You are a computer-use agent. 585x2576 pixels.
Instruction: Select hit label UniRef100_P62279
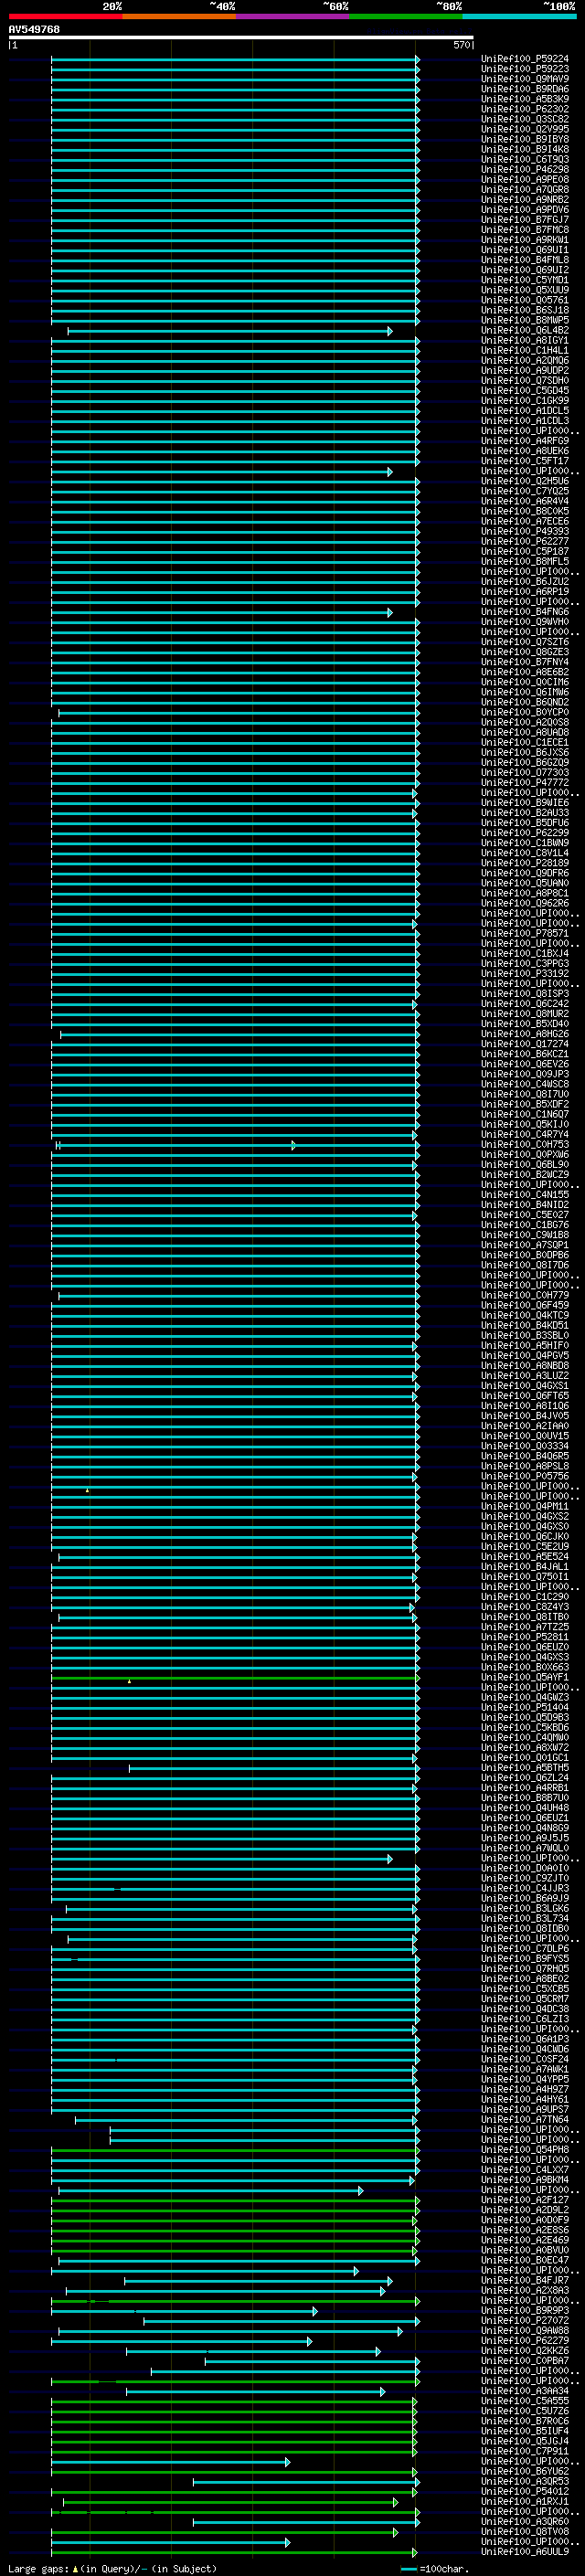525,2340
